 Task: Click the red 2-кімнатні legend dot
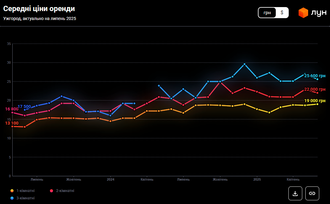51,191
